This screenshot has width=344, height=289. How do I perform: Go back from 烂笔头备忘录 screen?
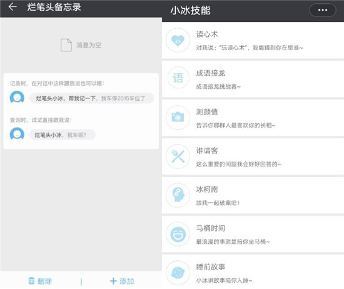(x=13, y=7)
